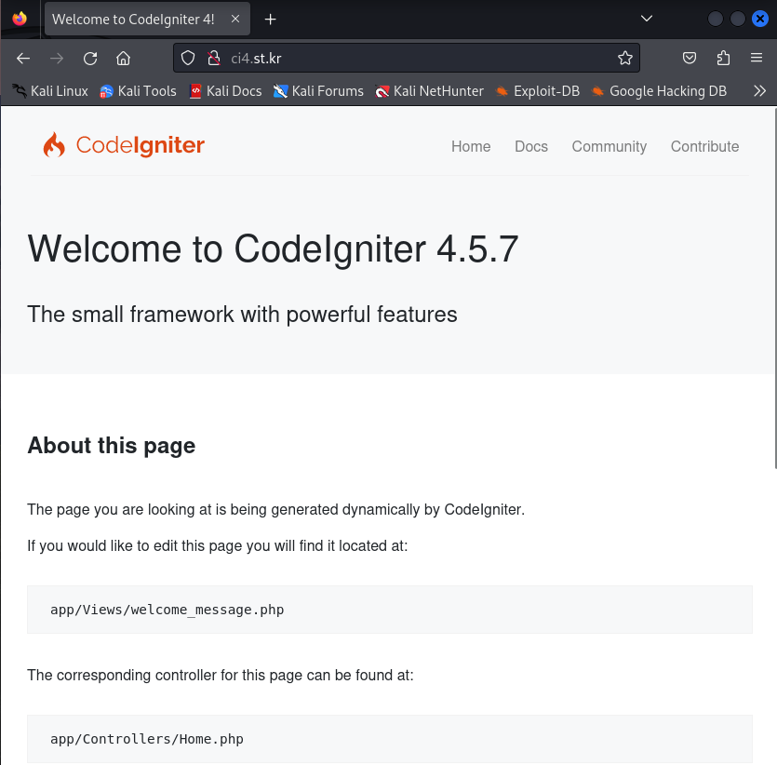This screenshot has width=777, height=765.
Task: Click the ci4.st.kr address bar
Action: 407,58
